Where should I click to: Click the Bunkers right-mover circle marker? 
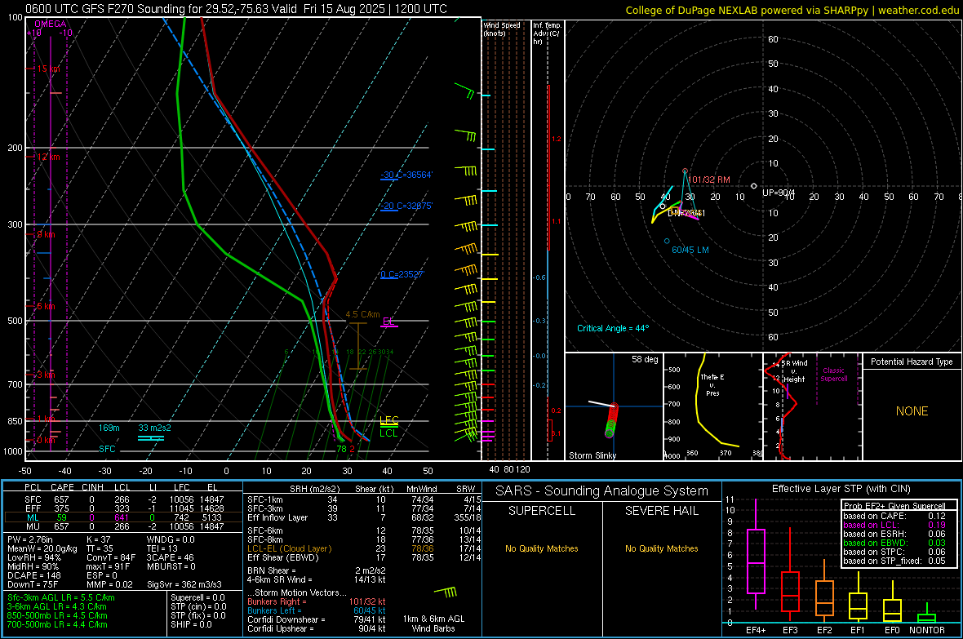685,171
